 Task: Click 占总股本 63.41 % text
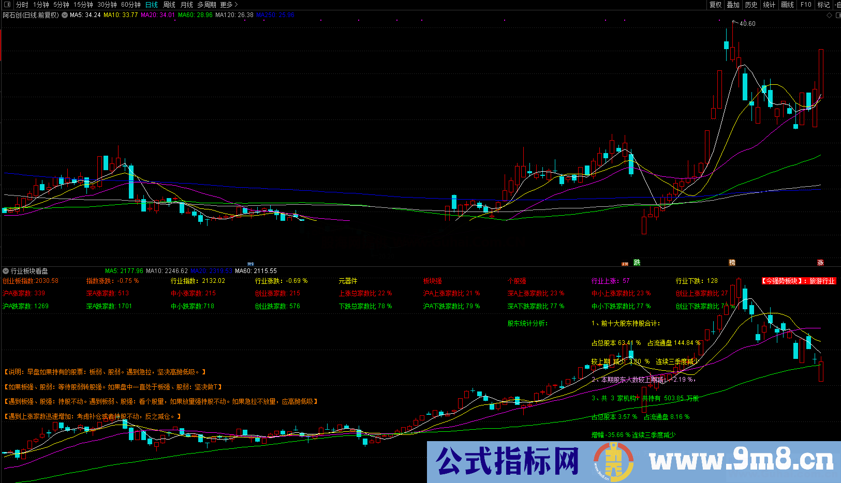coord(616,343)
